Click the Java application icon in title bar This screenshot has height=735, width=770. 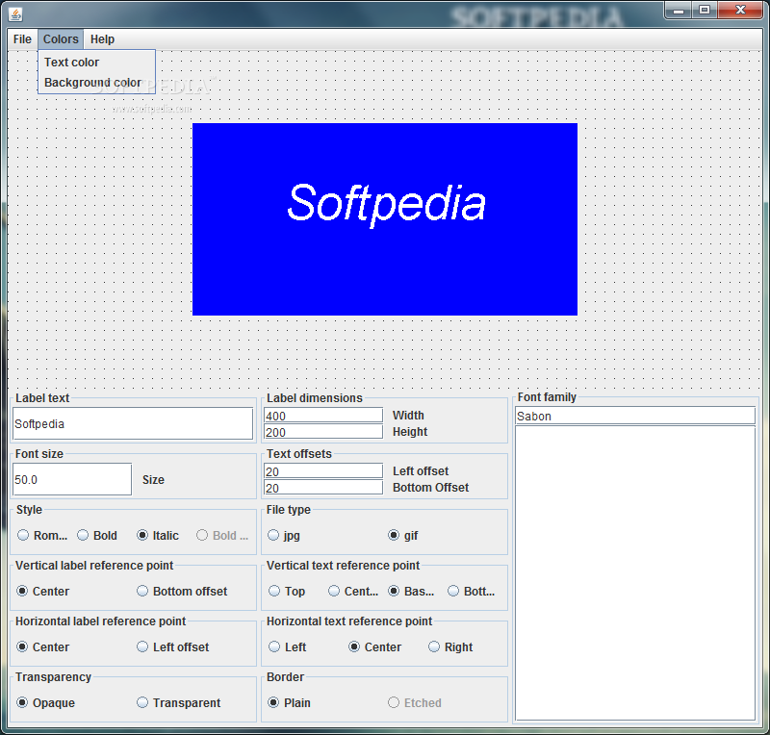(x=15, y=14)
